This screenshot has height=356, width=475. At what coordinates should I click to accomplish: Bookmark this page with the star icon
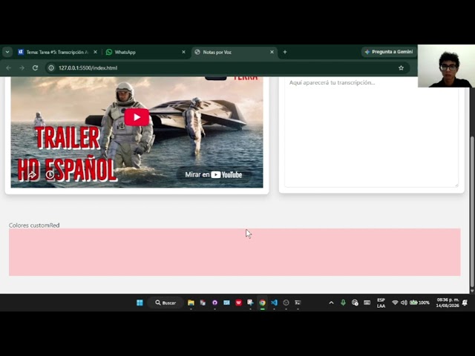[x=401, y=67]
